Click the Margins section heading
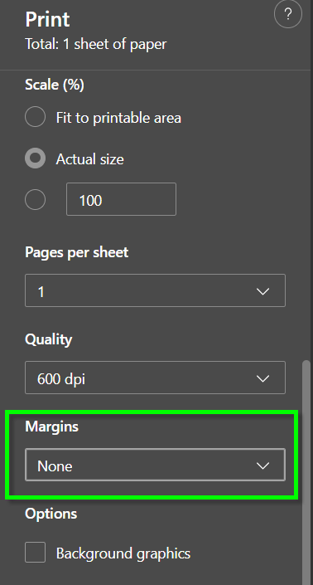Screen dimensions: 313x585 pyautogui.click(x=51, y=427)
